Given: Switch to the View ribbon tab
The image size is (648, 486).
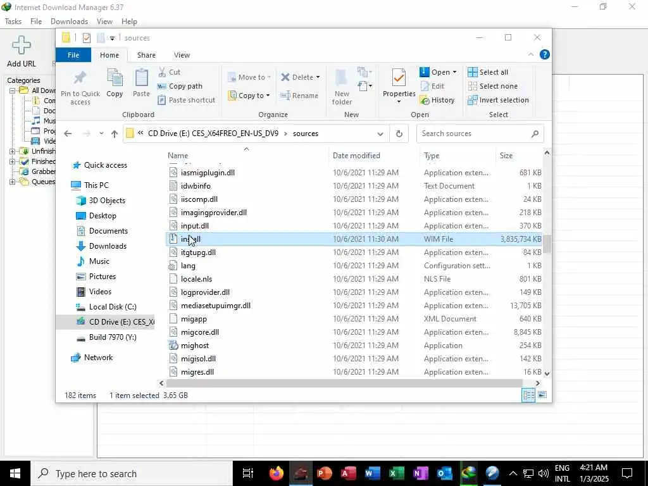Looking at the screenshot, I should pos(182,55).
